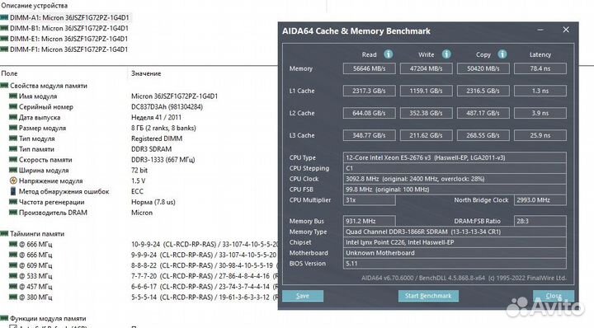This screenshot has width=594, height=328.
Task: Click the L3 Cache Copy value 268.55 GB/s
Action: pos(483,135)
